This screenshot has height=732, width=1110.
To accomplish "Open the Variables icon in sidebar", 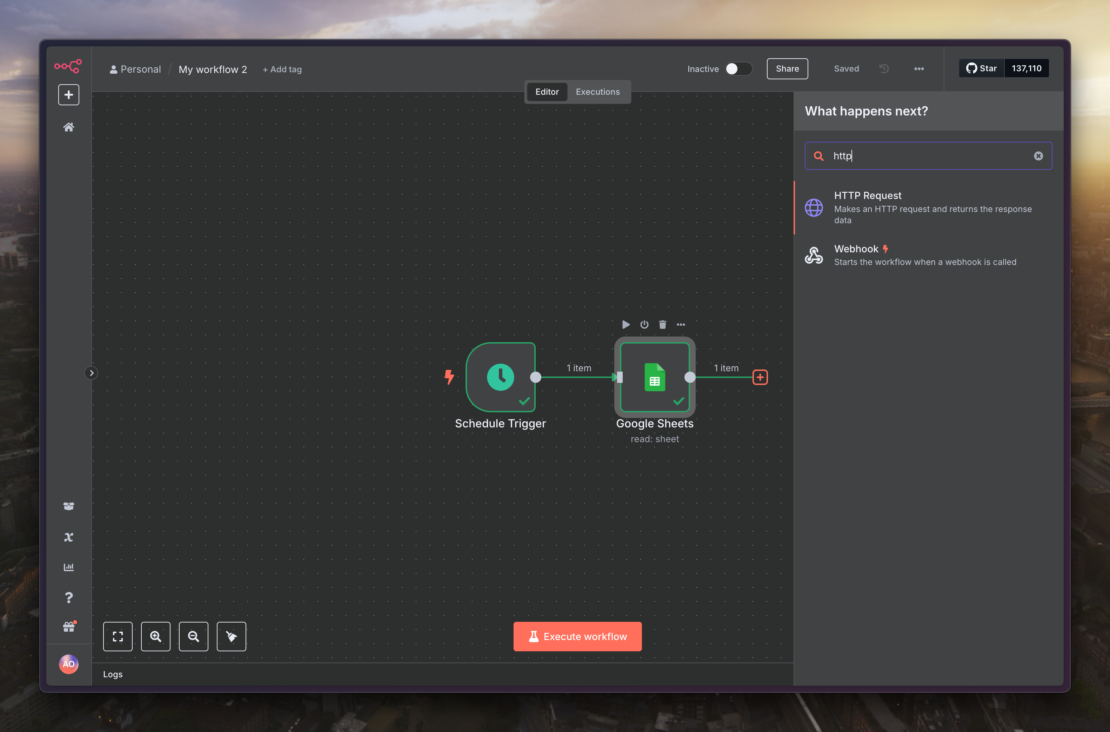I will [x=69, y=537].
